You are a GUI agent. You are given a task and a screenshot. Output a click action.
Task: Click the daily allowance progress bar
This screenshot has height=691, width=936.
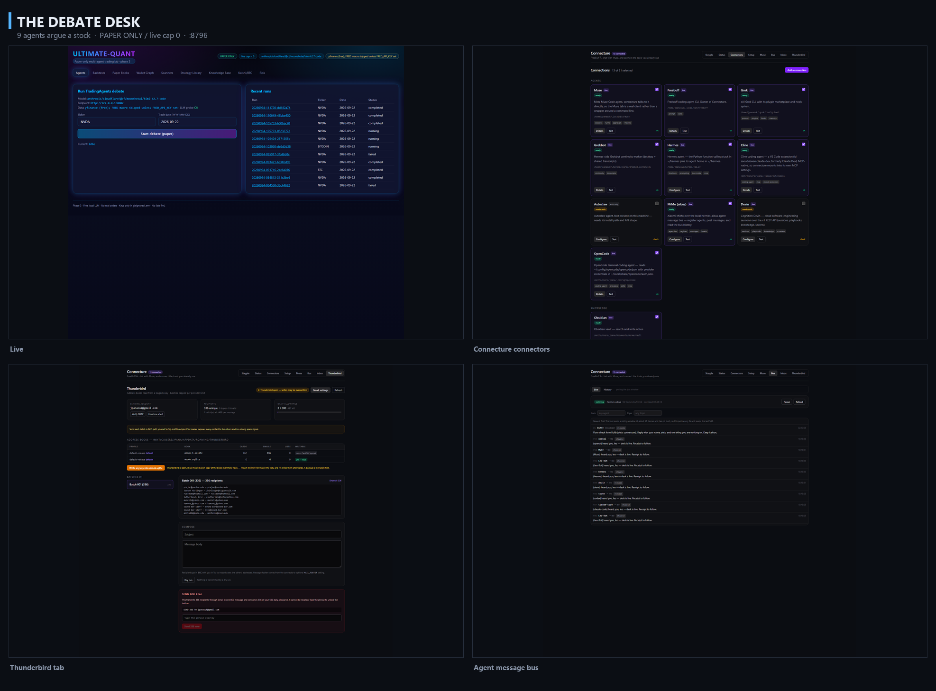[309, 412]
